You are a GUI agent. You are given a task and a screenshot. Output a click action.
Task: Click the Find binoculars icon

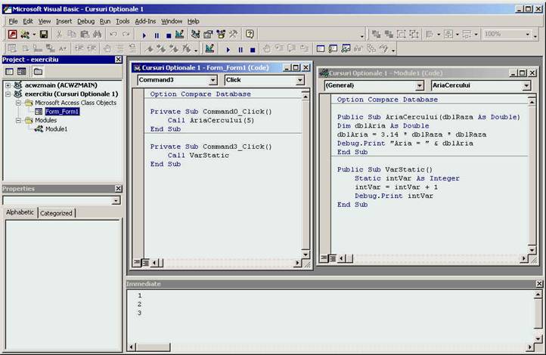97,34
